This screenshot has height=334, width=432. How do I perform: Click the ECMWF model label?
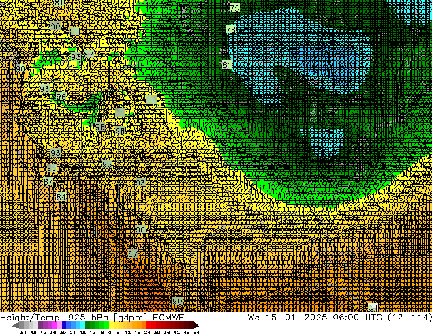pos(168,317)
